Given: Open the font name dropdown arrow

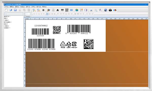Looking at the screenshot, I should (24, 14).
